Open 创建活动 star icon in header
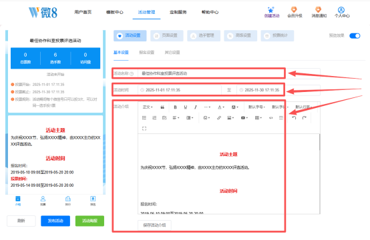The image size is (370, 240). click(x=272, y=12)
